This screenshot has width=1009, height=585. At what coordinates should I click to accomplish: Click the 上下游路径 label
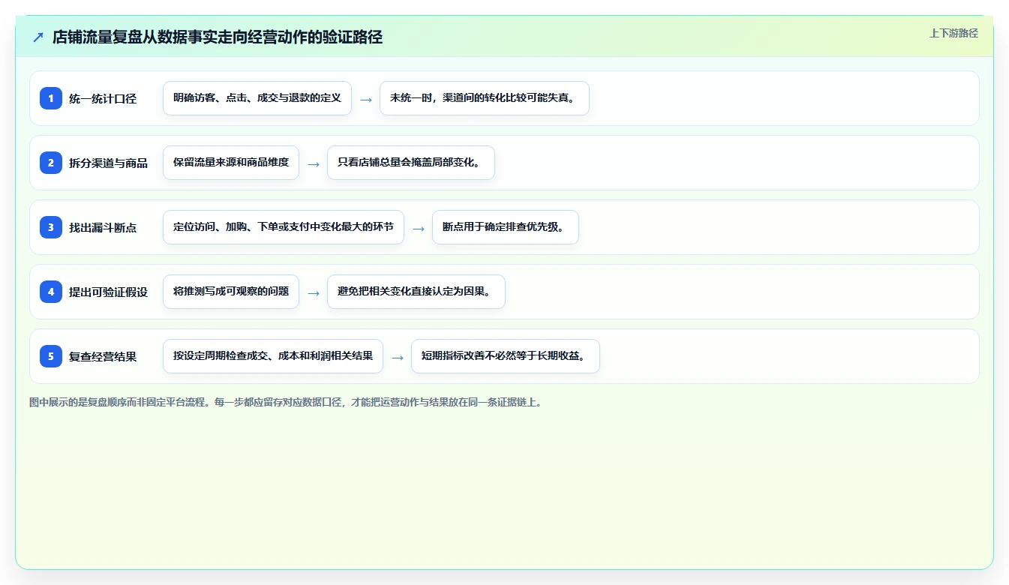(x=953, y=33)
